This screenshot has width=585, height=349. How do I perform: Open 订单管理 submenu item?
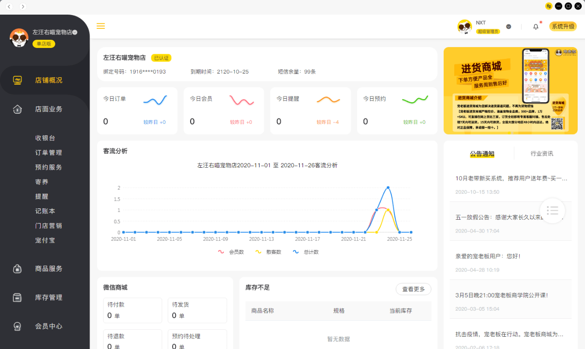point(48,153)
